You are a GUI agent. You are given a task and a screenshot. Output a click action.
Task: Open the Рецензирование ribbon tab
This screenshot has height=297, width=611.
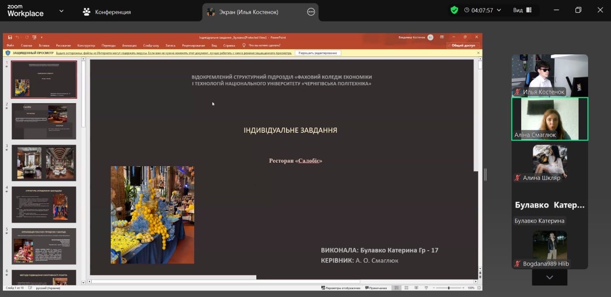click(x=193, y=45)
